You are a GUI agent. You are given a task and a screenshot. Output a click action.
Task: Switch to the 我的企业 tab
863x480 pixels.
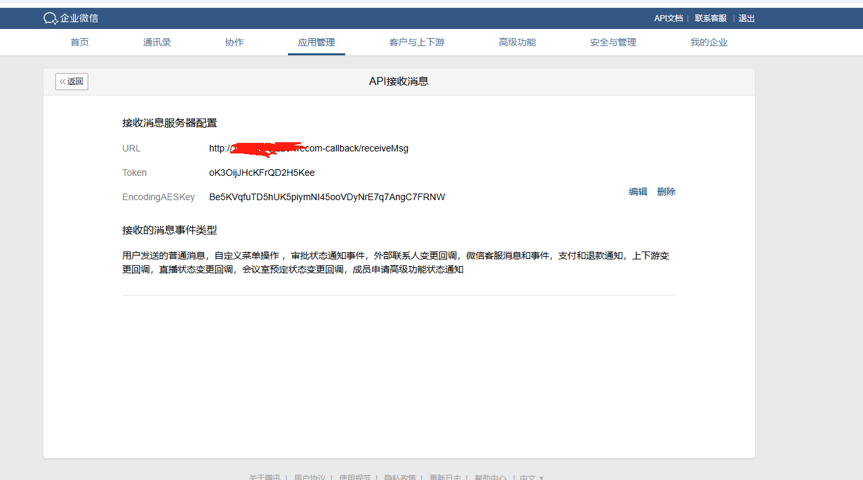click(709, 41)
